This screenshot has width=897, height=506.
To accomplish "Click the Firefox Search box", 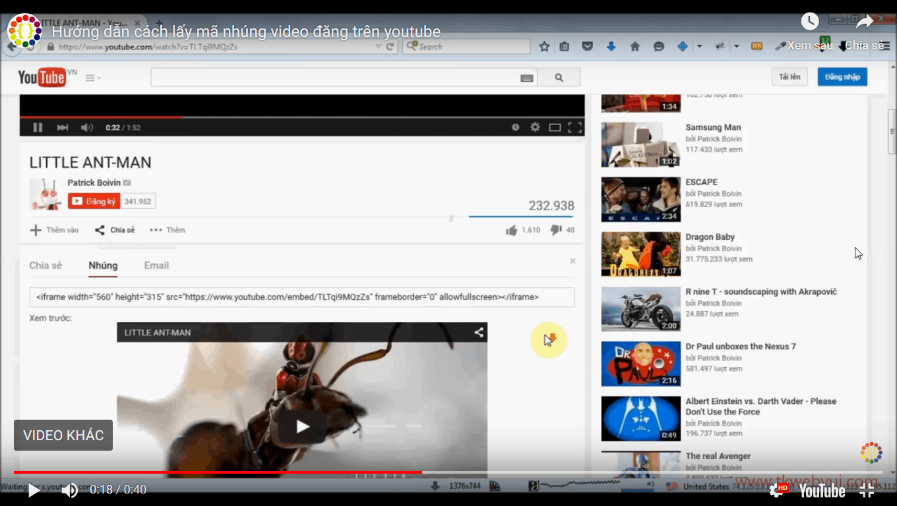I will click(466, 47).
